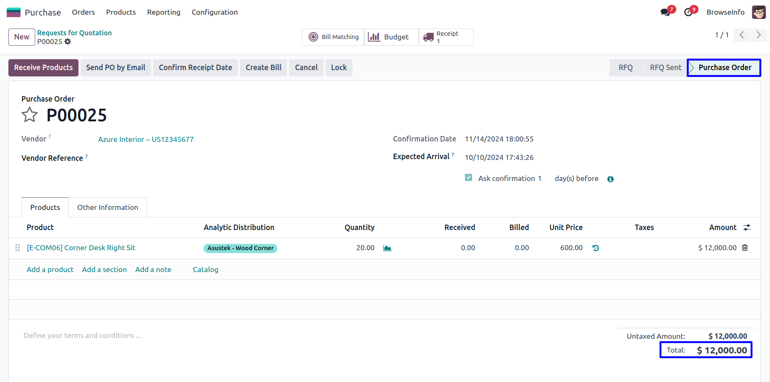This screenshot has height=382, width=770.
Task: Click the unit price reset icon
Action: click(595, 248)
